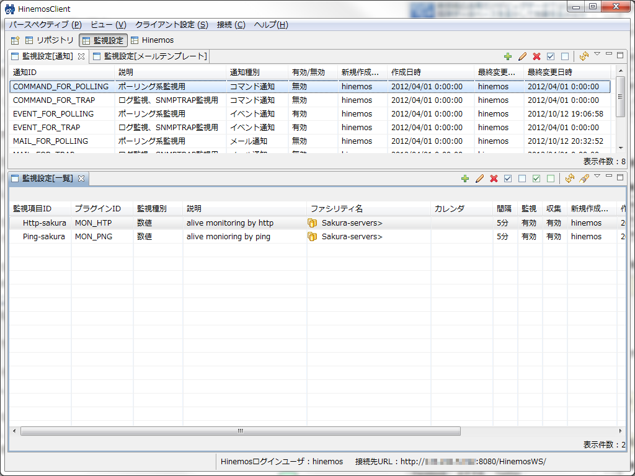The height and width of the screenshot is (476, 635).
Task: Open view menu triangle in monitor list panel
Action: [597, 177]
